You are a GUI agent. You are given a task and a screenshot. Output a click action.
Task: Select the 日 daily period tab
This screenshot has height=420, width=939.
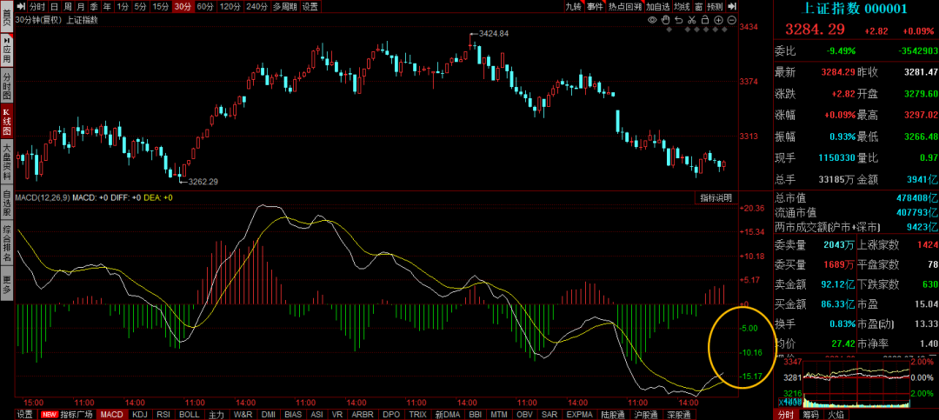pyautogui.click(x=54, y=6)
